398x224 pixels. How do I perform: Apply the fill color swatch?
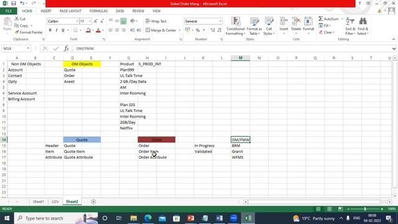click(88, 30)
